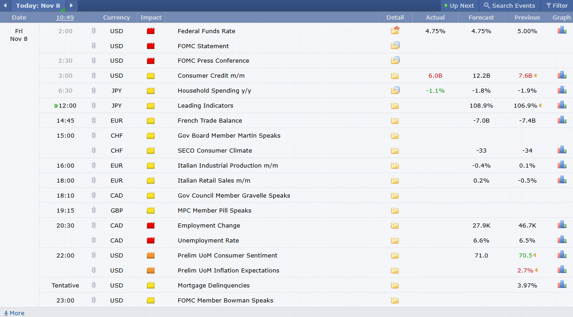Toggle sound alert for Mortgage Delinquencies
573x317 pixels.
click(x=94, y=285)
